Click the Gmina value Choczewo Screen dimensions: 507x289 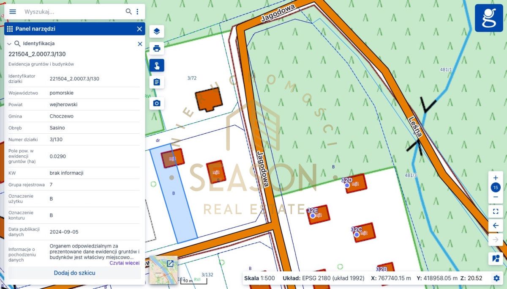61,116
